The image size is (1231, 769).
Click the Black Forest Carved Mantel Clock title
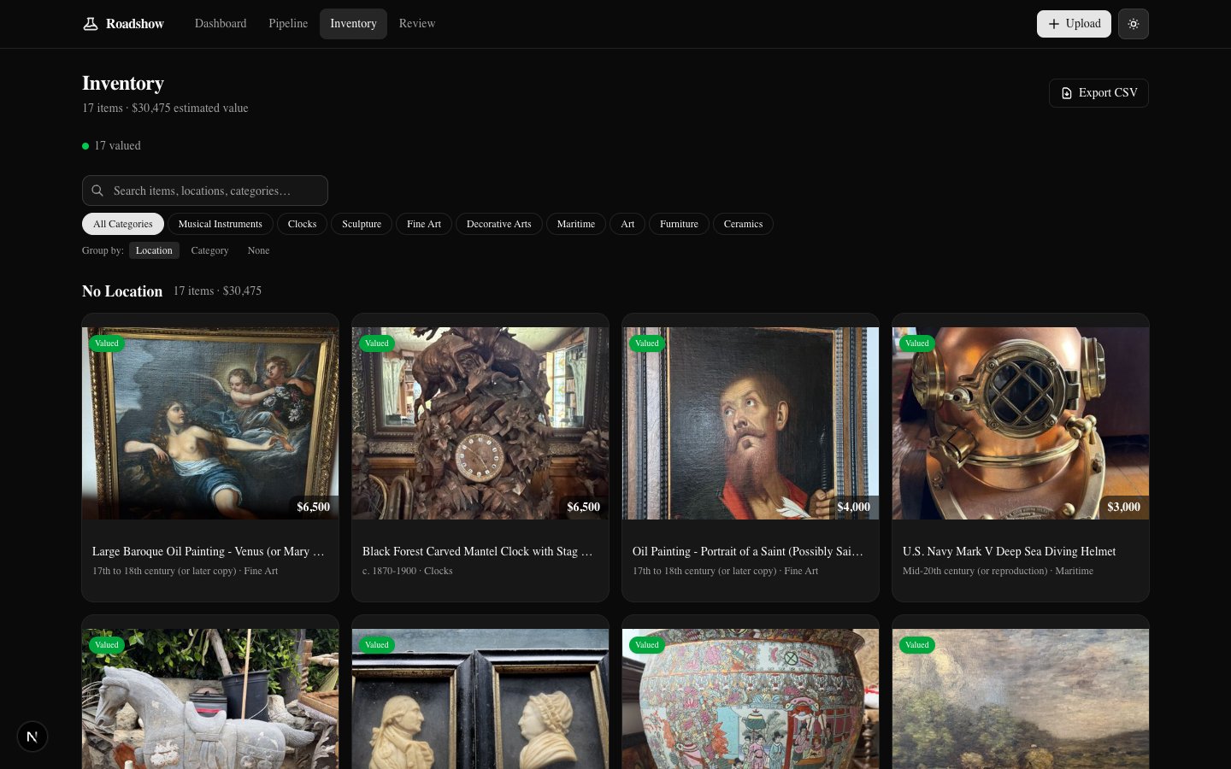point(479,551)
